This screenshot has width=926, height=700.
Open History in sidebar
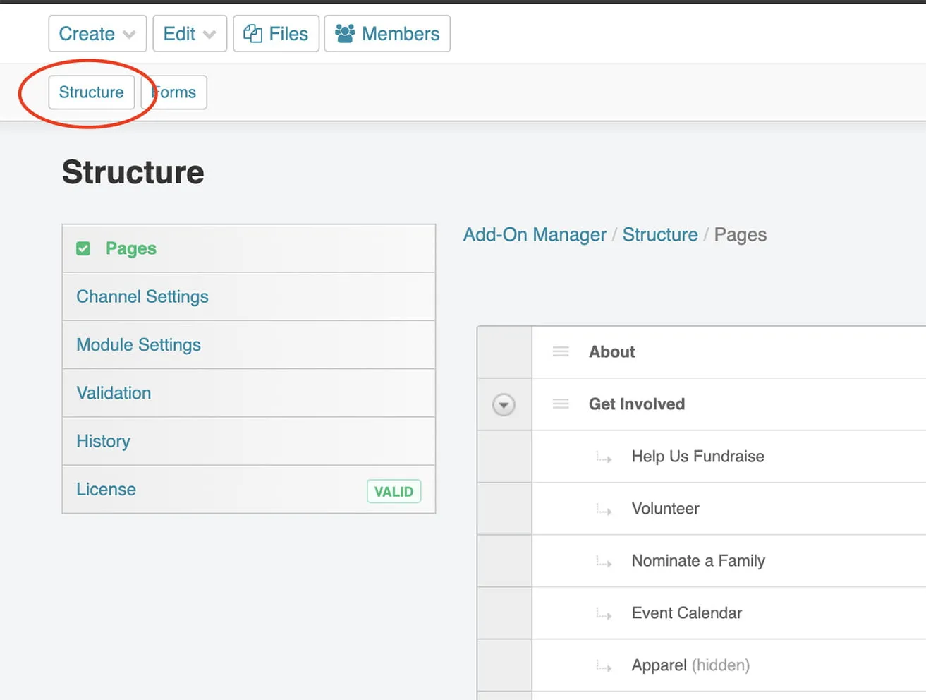(x=249, y=441)
